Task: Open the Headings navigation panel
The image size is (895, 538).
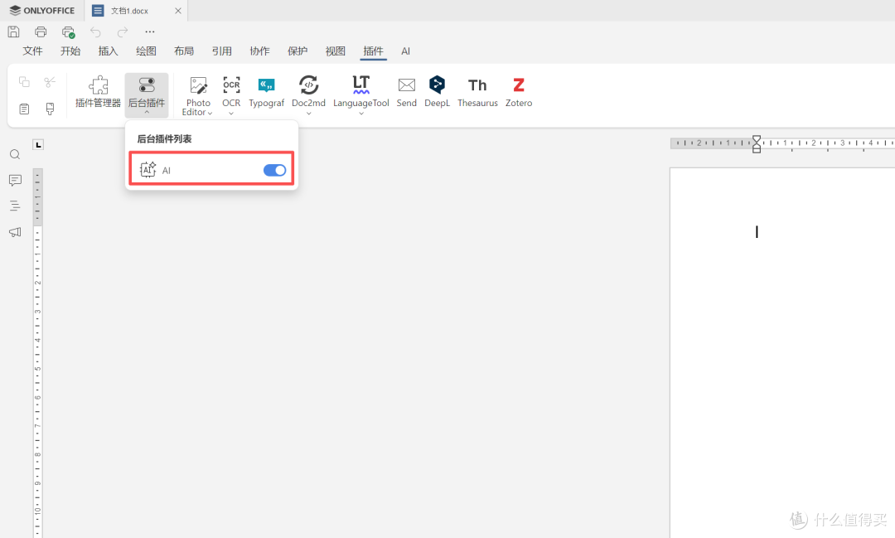Action: pos(15,206)
